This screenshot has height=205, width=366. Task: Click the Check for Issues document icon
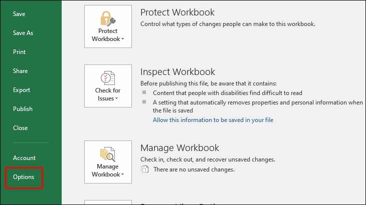tap(108, 78)
